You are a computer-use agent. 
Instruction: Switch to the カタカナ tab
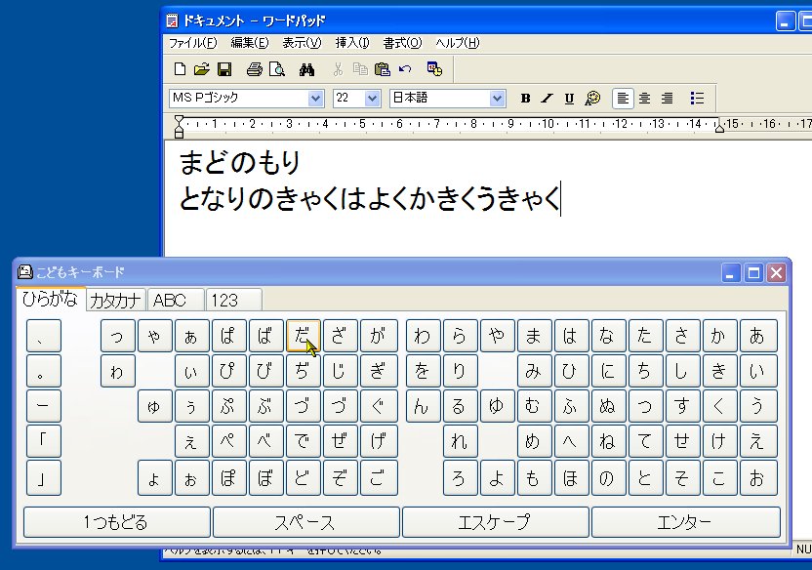117,300
